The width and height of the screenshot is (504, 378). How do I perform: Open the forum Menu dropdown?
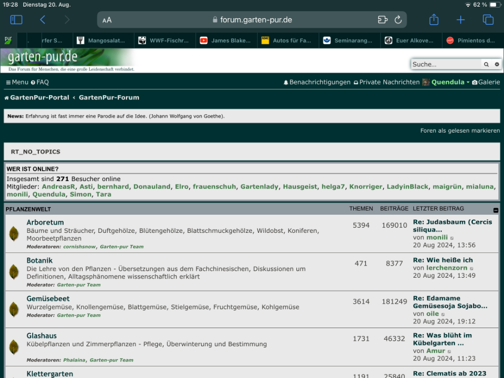pyautogui.click(x=17, y=82)
